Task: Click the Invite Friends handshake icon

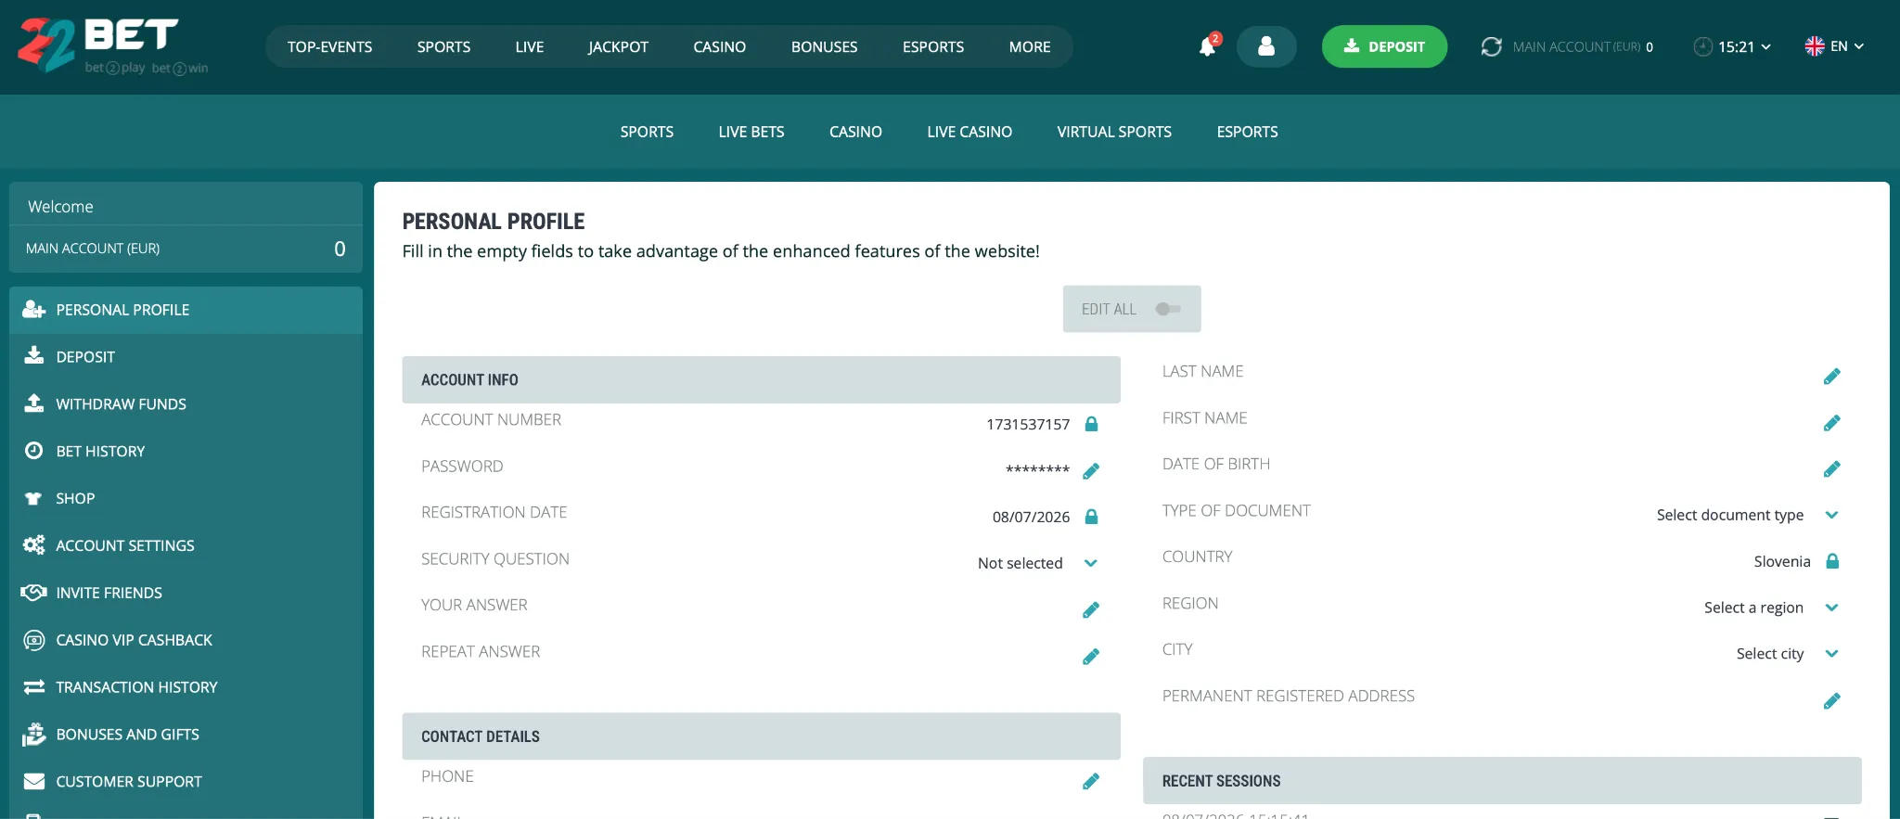Action: [33, 592]
